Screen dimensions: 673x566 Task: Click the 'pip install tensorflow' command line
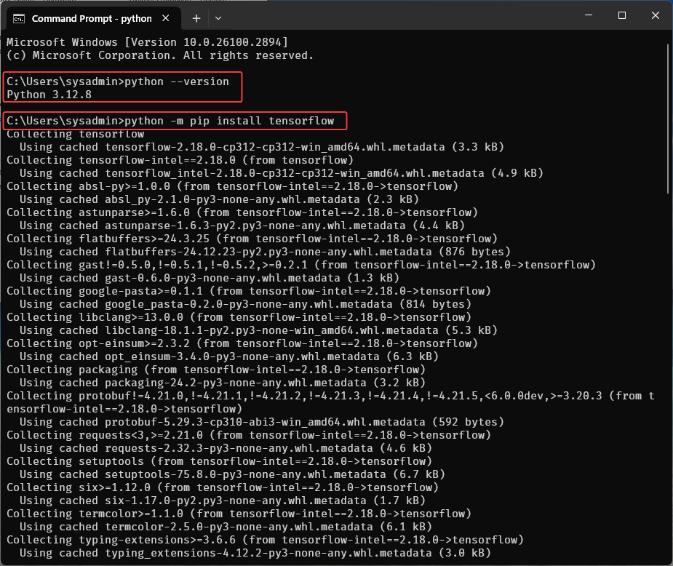tap(229, 121)
